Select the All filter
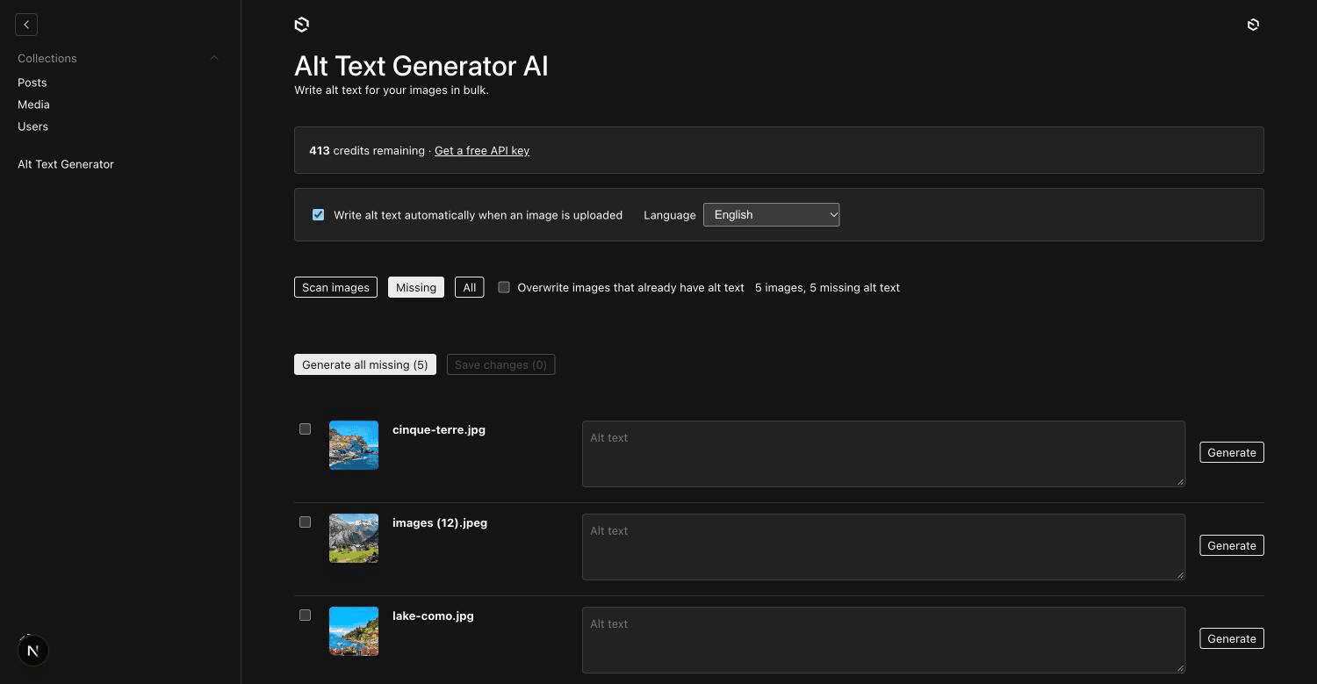This screenshot has width=1317, height=684. pyautogui.click(x=469, y=287)
